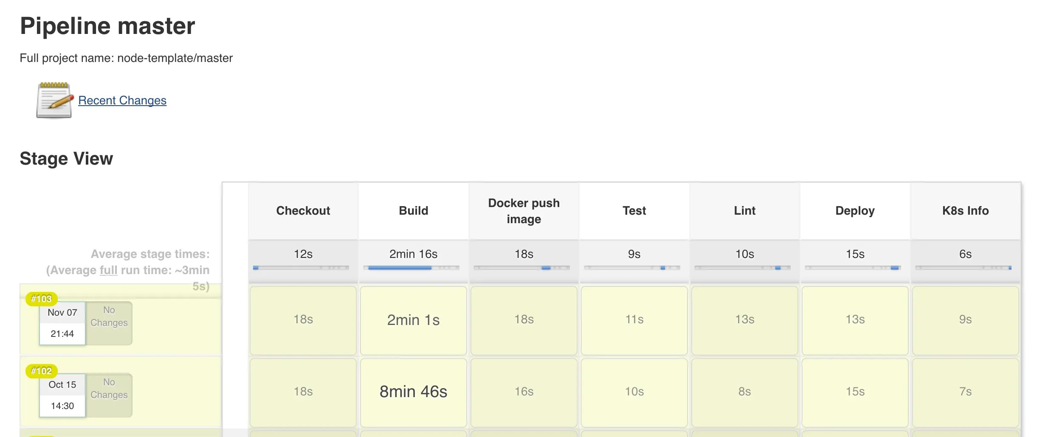Click the Nov 07 date of build #103
The height and width of the screenshot is (437, 1048).
pos(62,313)
